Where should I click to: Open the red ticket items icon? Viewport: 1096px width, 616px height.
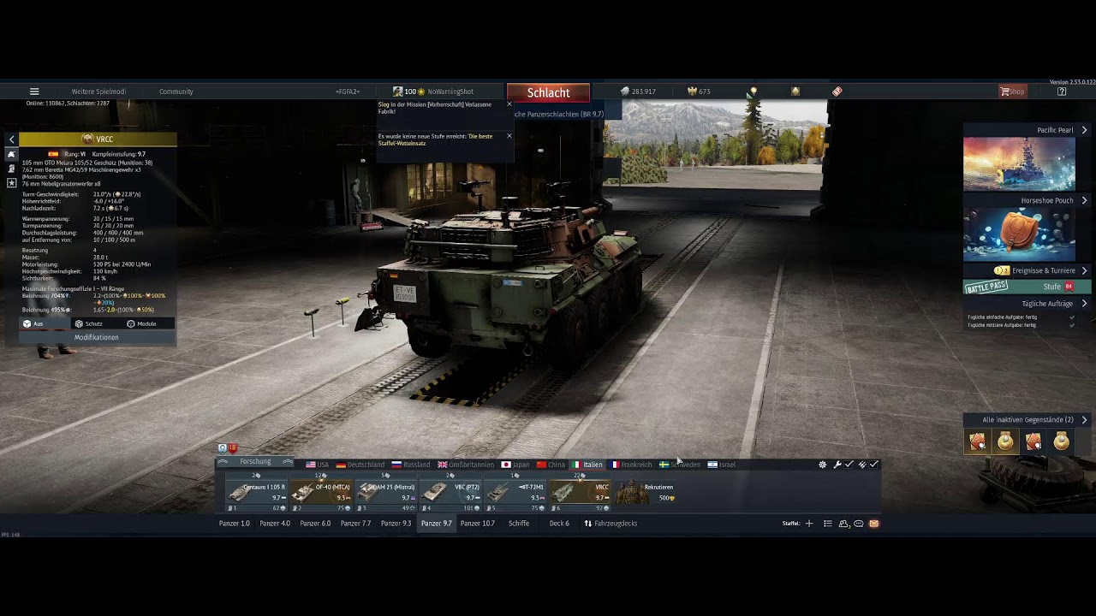pyautogui.click(x=837, y=92)
